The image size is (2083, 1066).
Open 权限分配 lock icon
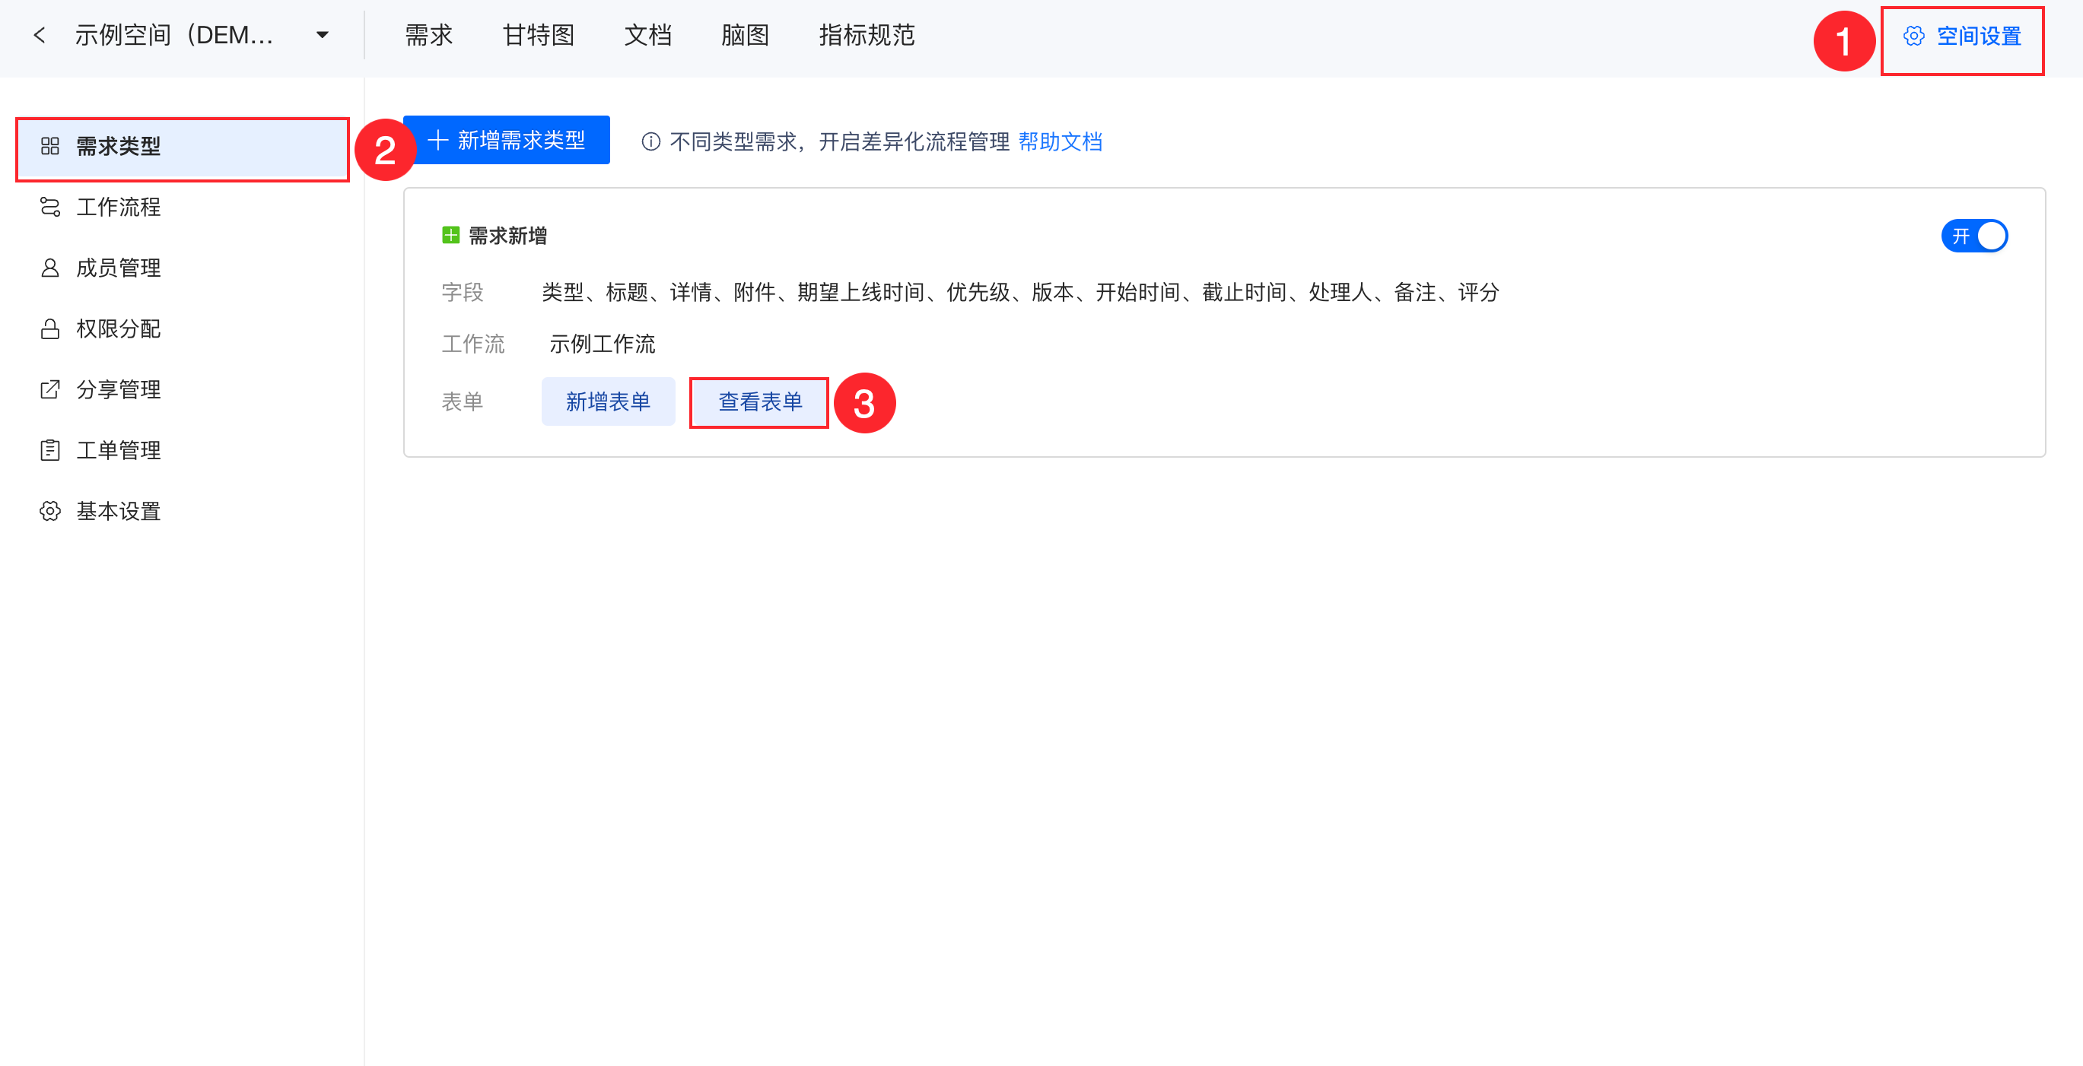click(50, 329)
